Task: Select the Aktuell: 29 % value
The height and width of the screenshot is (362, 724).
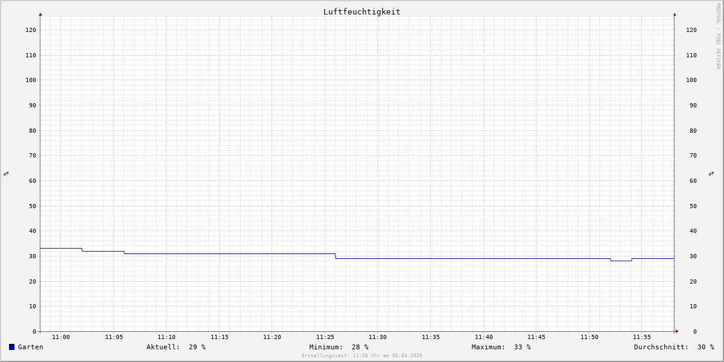Action: (176, 347)
